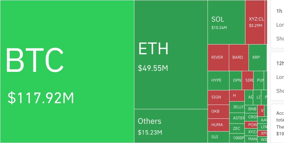Choose the red RIVER tile
This screenshot has width=284, height=143.
218,57
